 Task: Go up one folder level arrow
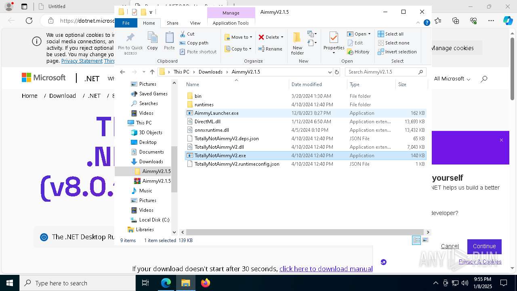[152, 72]
